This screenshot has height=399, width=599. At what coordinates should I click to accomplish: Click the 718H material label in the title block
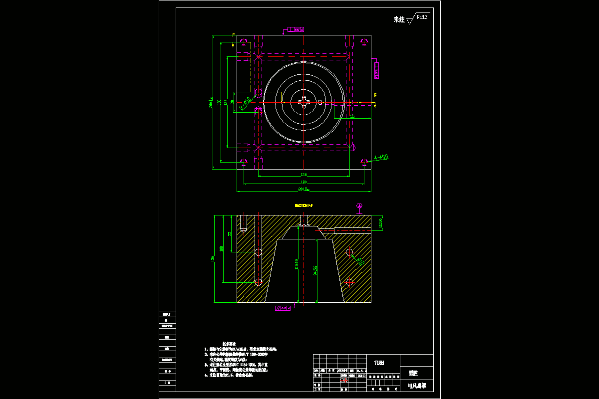coord(379,363)
